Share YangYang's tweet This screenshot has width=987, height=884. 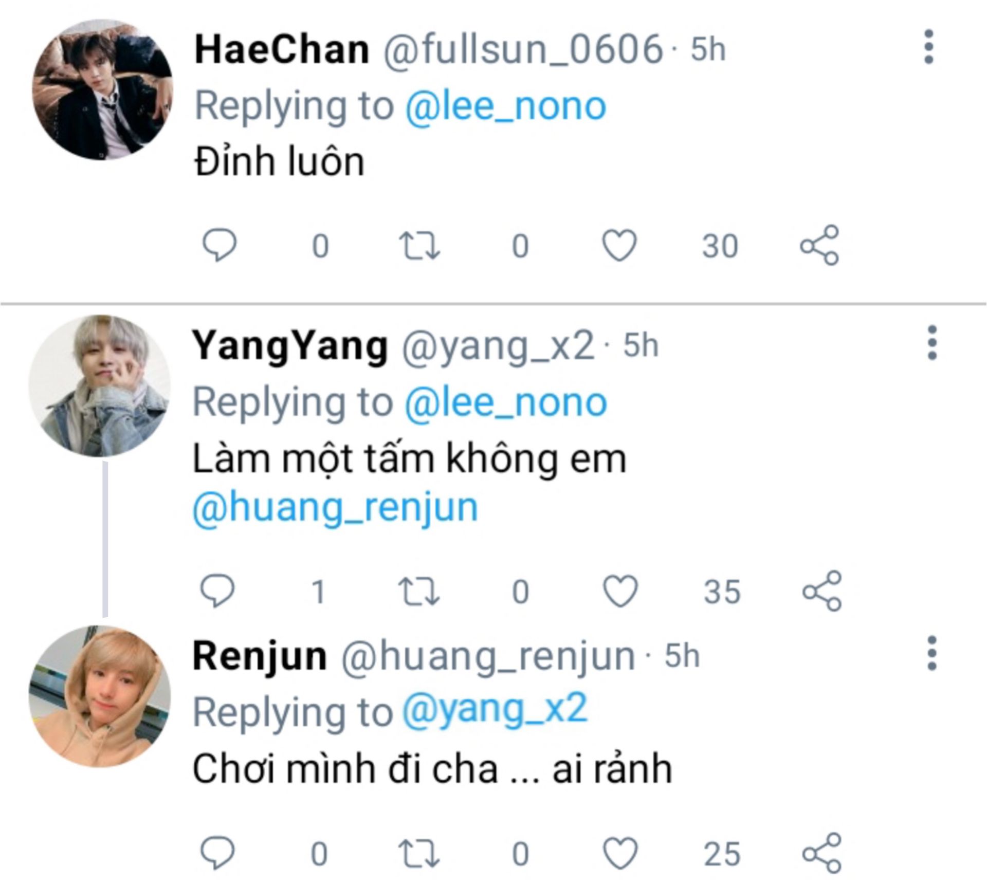[x=821, y=591]
